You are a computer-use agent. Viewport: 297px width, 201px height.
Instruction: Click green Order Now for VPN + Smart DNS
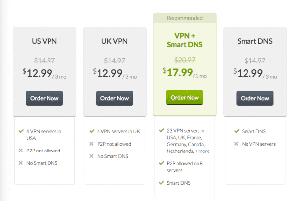coord(185,98)
